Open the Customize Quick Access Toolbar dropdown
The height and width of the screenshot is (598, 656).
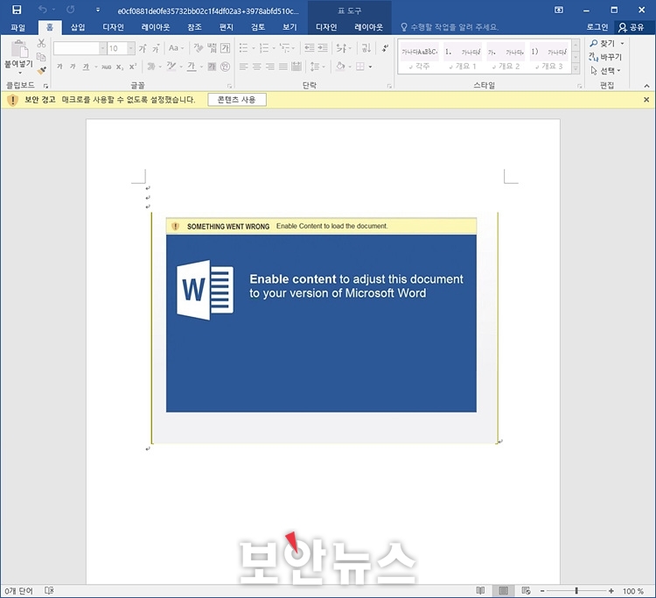coord(98,10)
